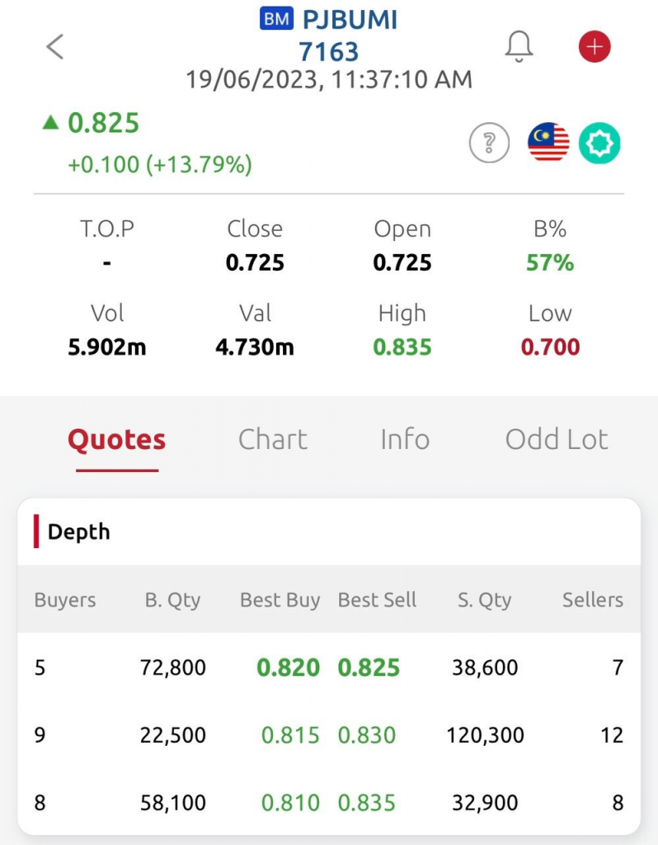Tap best buy price 0.820

tap(289, 668)
